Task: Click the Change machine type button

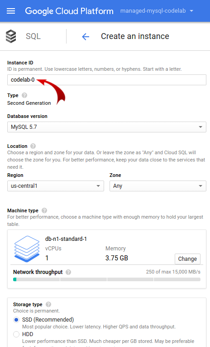Action: pos(187,259)
